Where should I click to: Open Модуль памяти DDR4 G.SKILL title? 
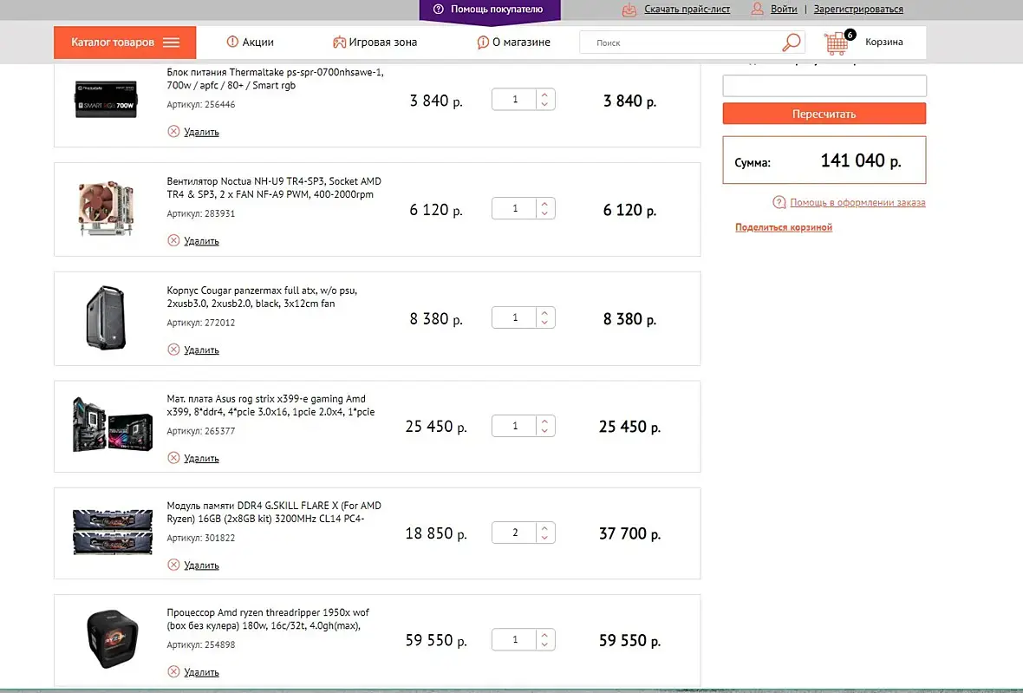tap(274, 513)
